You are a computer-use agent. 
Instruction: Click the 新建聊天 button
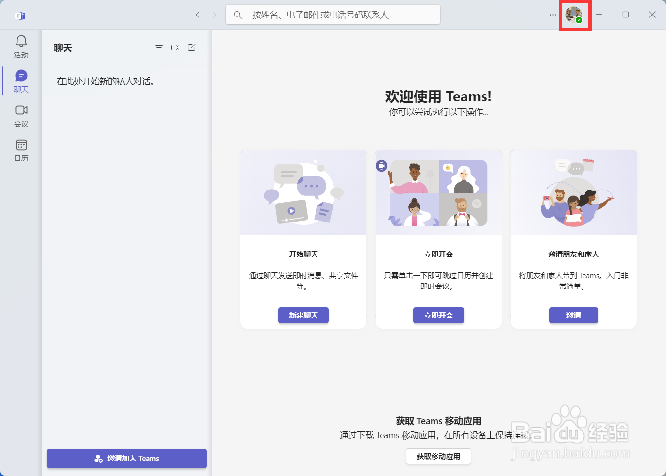(x=303, y=316)
